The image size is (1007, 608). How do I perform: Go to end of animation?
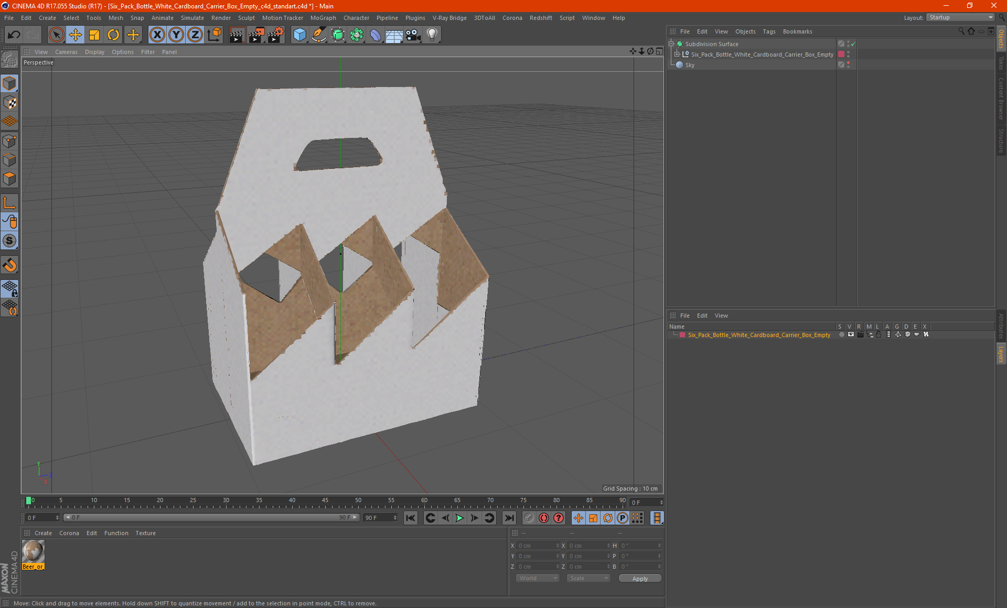(x=509, y=518)
